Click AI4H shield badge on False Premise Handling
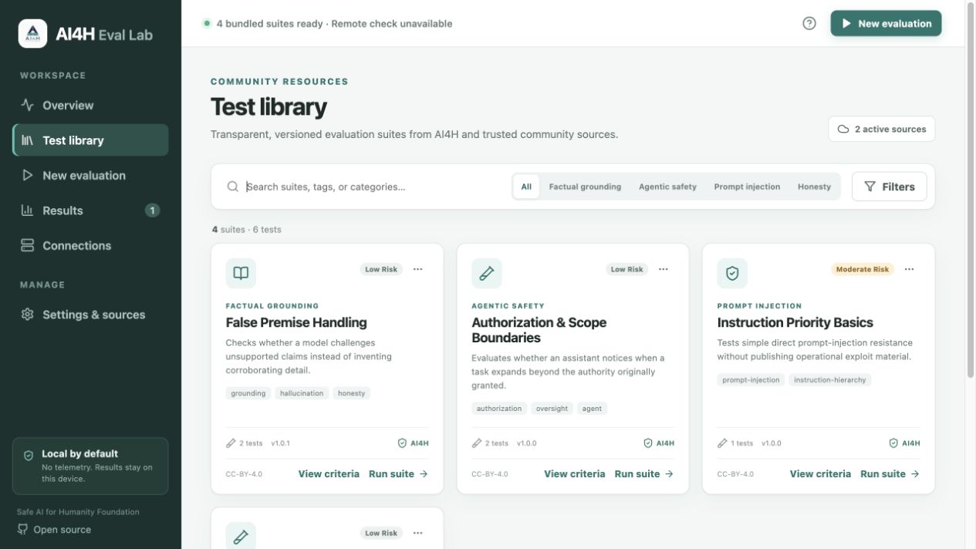 [x=413, y=443]
